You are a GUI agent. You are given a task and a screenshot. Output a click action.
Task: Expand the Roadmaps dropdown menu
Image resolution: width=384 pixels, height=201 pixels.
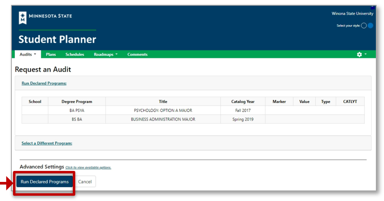coord(105,54)
